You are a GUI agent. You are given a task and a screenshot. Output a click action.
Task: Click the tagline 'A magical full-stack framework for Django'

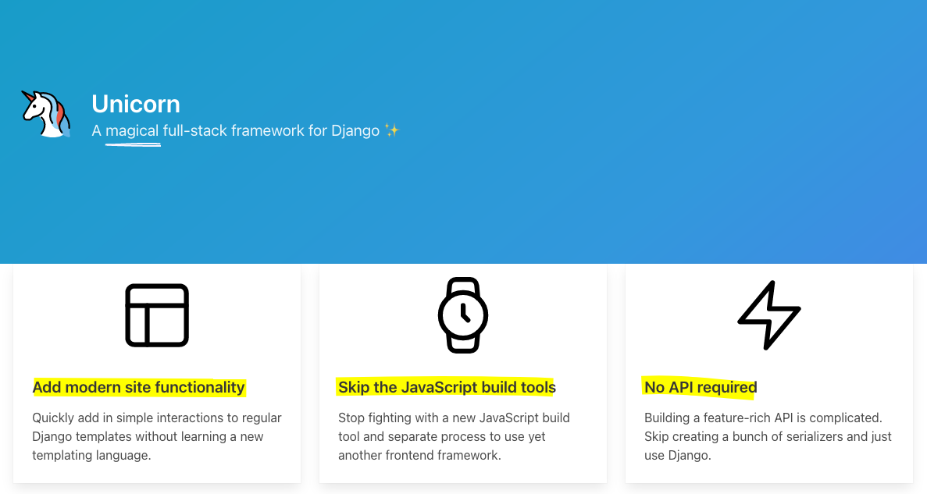(x=235, y=130)
